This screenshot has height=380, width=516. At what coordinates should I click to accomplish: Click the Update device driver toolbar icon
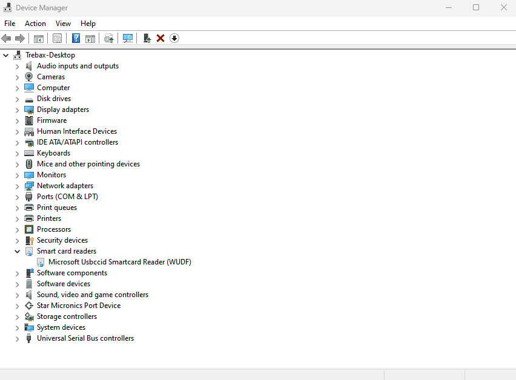pos(108,38)
